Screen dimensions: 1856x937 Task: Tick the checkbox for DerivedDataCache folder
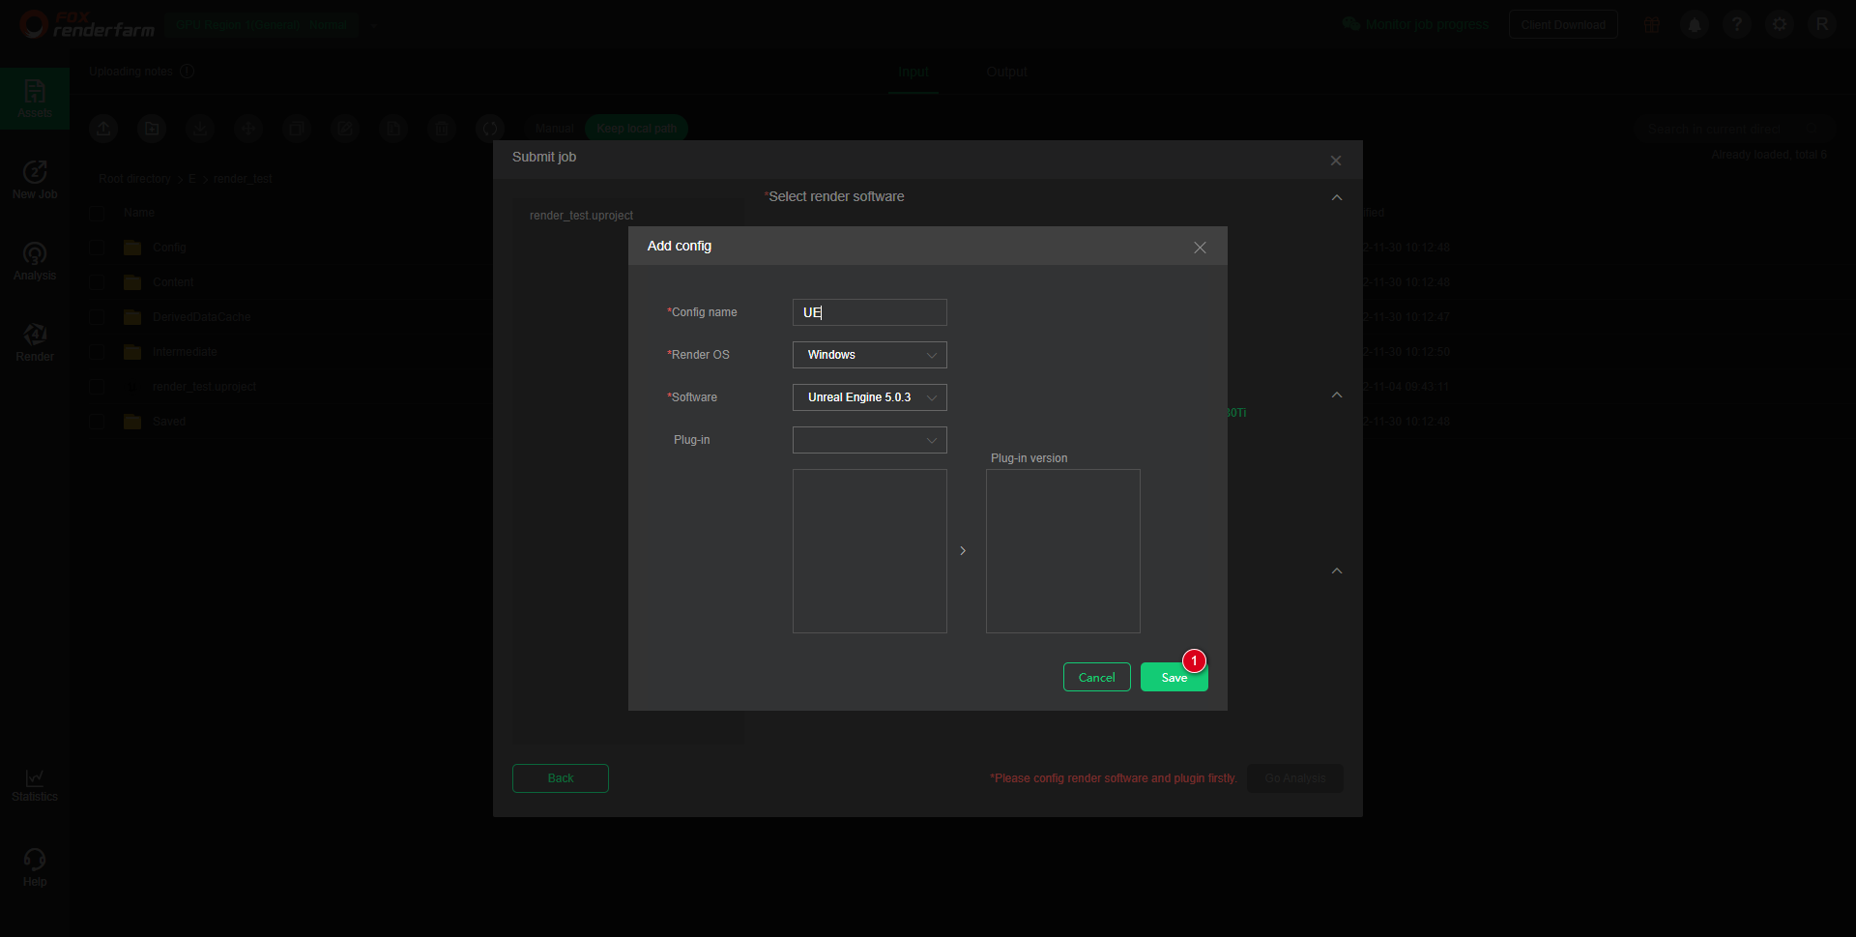click(97, 317)
